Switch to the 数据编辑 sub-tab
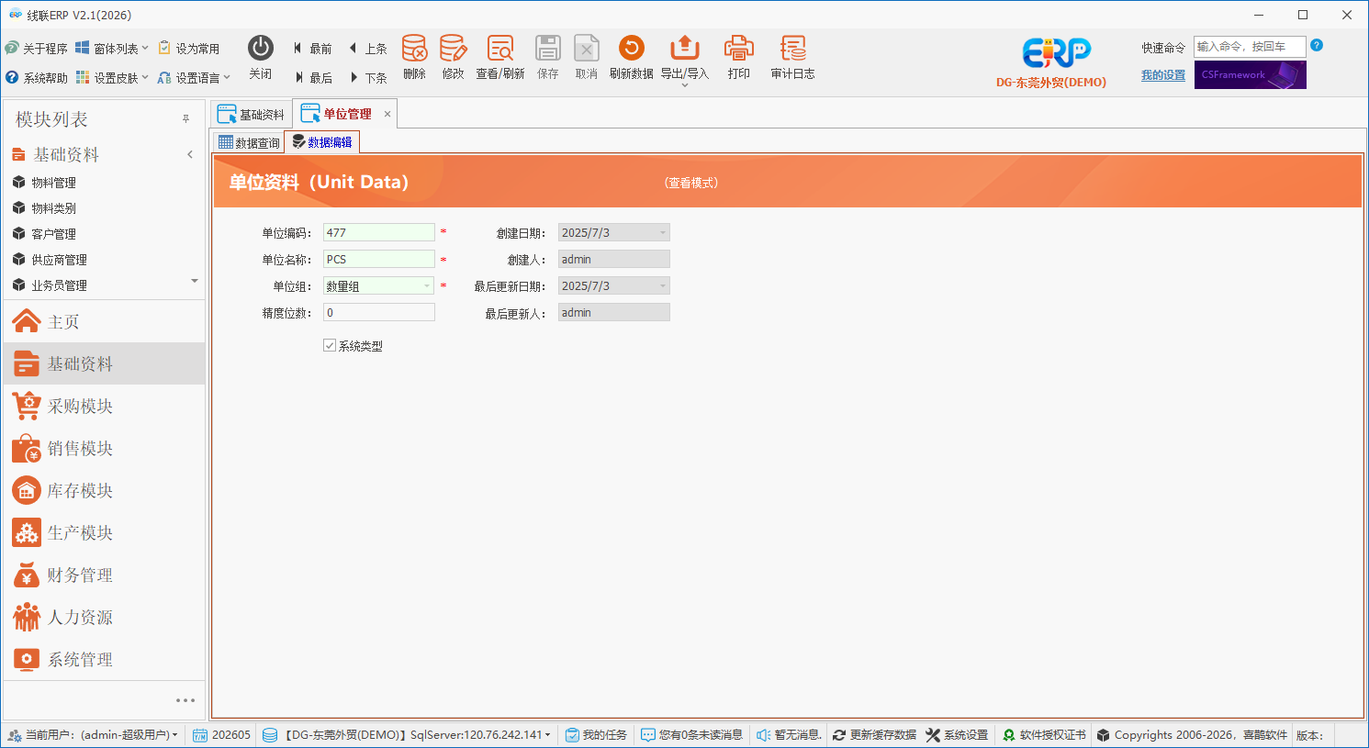 (322, 142)
